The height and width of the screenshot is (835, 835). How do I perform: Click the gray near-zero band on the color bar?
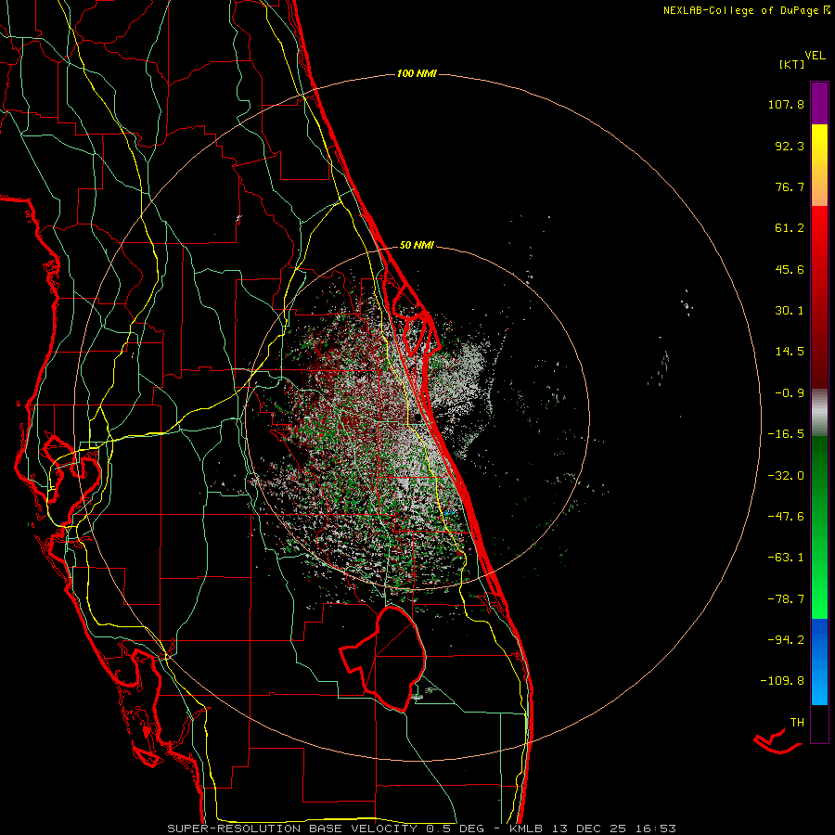click(x=819, y=412)
